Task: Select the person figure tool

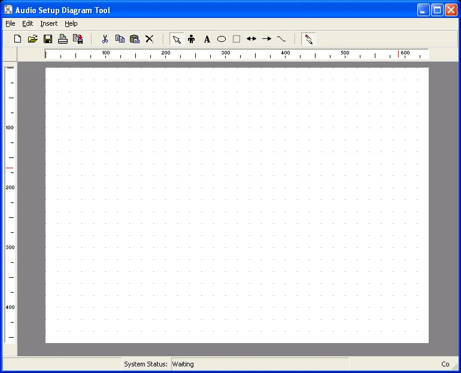Action: [x=192, y=39]
